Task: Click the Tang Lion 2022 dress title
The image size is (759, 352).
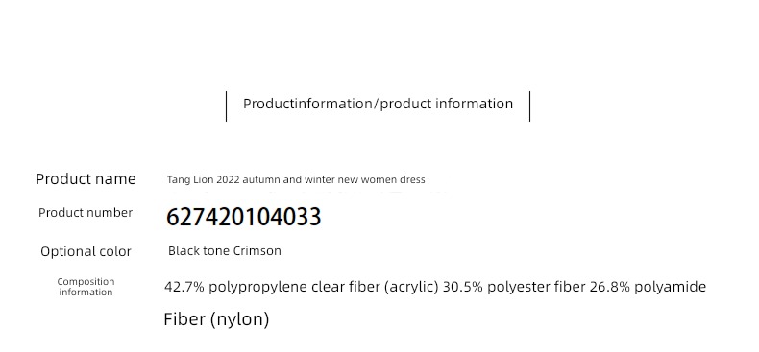Action: tap(296, 180)
